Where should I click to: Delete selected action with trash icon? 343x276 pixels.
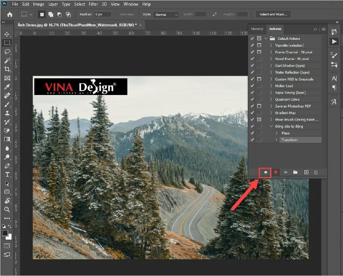(316, 172)
